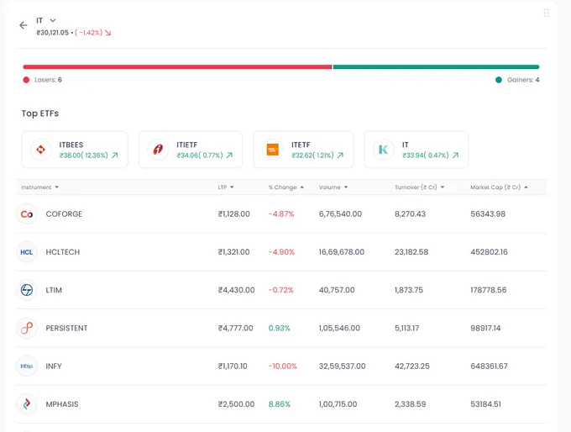The height and width of the screenshot is (432, 571).
Task: Select the MPHASIS instrument name
Action: [x=62, y=404]
